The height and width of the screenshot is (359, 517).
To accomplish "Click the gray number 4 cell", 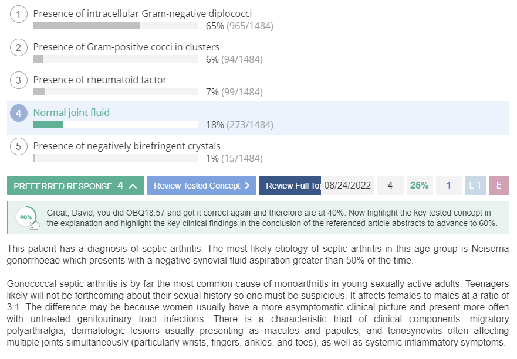I will coord(390,186).
